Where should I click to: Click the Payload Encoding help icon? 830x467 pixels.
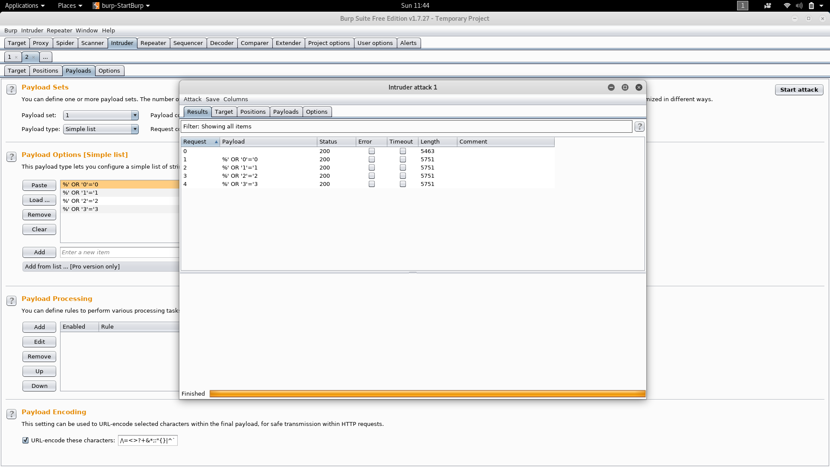point(12,414)
